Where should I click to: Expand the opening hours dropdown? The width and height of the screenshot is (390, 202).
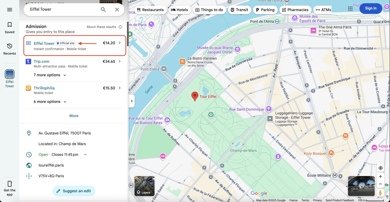pos(85,155)
